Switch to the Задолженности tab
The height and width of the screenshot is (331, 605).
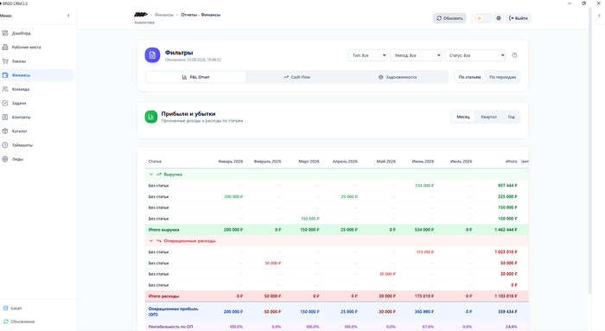tap(398, 77)
